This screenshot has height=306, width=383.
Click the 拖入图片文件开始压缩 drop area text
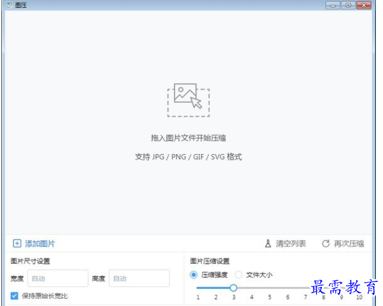coord(188,138)
